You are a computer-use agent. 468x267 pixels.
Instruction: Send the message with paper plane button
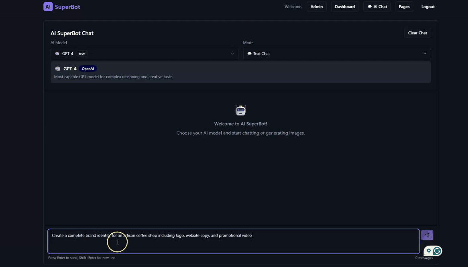coord(427,235)
